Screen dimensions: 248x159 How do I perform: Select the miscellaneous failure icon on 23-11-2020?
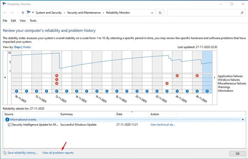click(167, 83)
